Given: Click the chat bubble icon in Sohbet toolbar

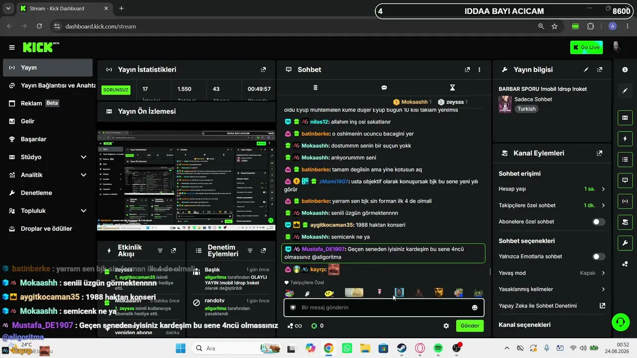Looking at the screenshot, I should (x=384, y=88).
